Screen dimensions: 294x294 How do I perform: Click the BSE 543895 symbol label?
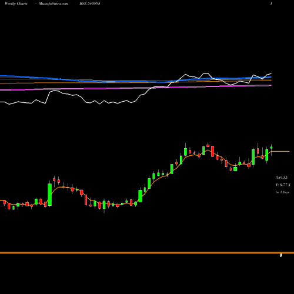click(x=90, y=4)
